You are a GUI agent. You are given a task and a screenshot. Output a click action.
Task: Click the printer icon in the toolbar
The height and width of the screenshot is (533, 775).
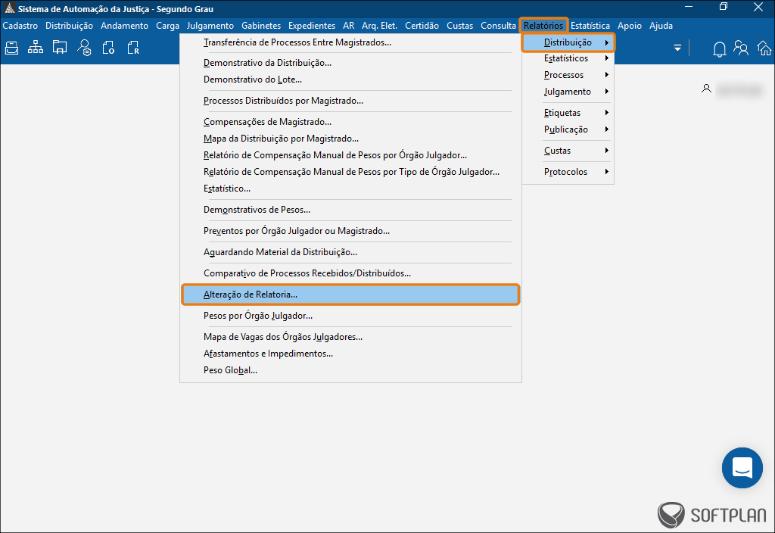[12, 48]
